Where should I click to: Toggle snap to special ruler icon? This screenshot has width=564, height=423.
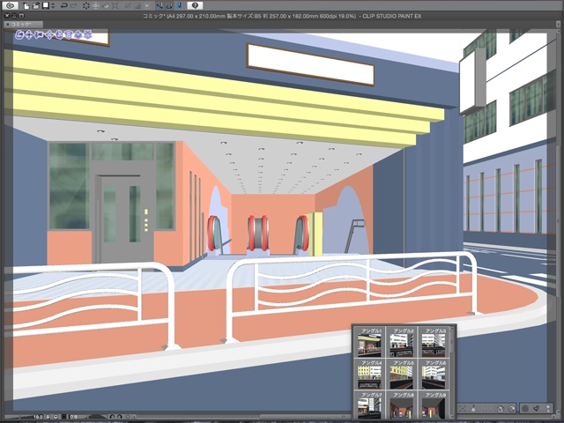tap(168, 5)
